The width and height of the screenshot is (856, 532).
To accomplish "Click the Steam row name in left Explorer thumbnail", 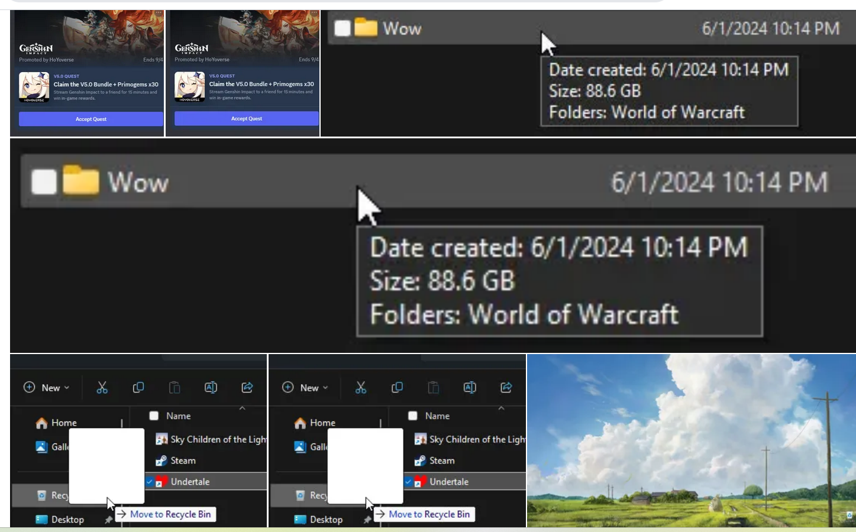I will (x=183, y=460).
